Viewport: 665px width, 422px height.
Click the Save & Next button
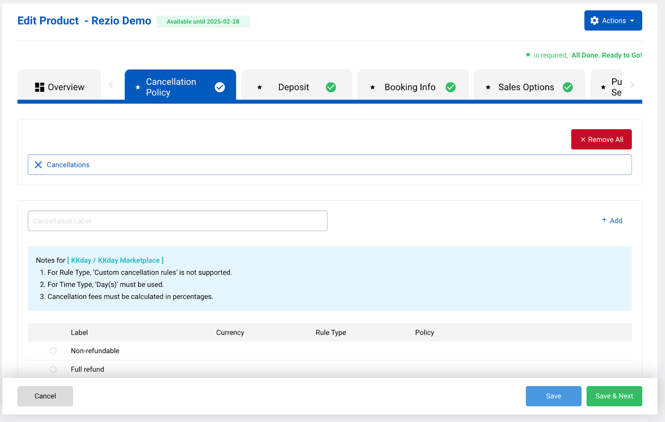(614, 396)
